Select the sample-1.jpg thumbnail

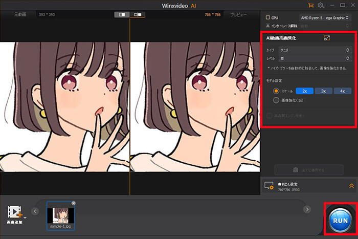(60, 215)
